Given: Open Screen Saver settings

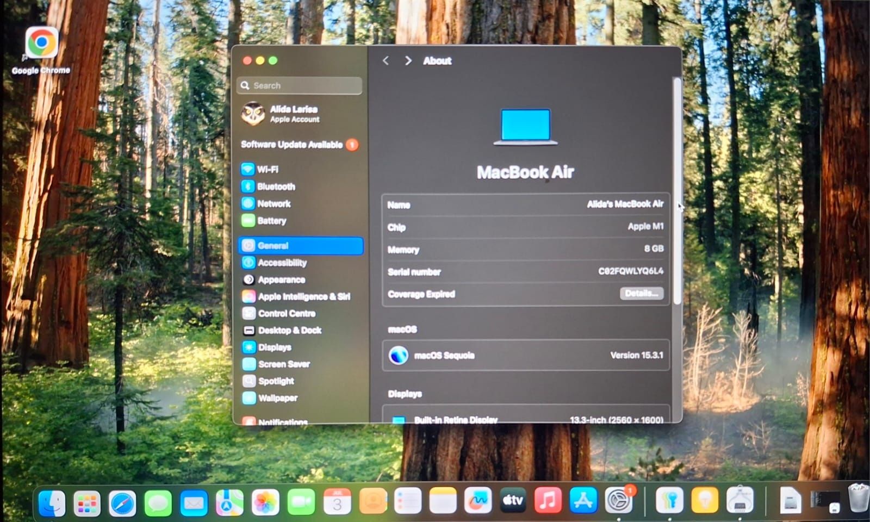Looking at the screenshot, I should pos(300,364).
